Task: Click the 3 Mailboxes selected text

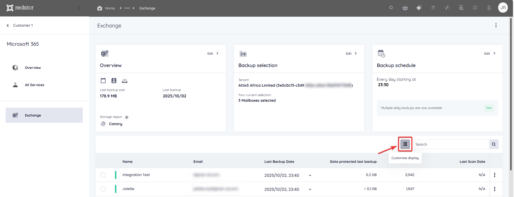Action: click(x=257, y=100)
